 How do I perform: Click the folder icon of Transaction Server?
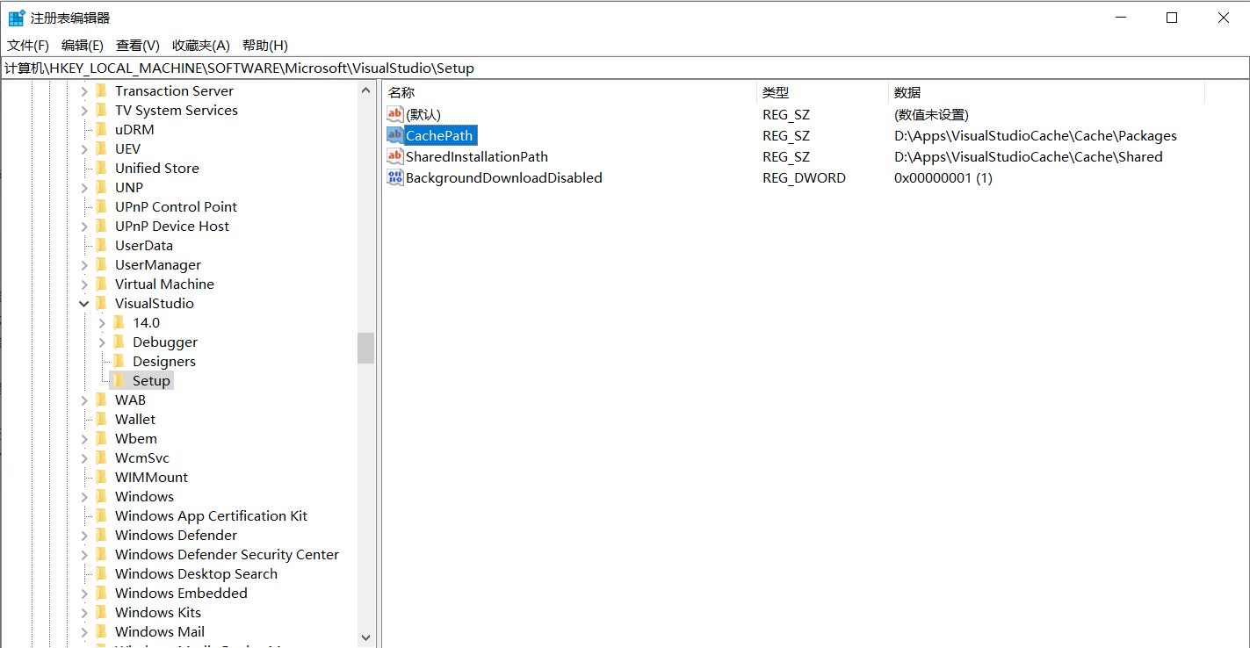(x=101, y=90)
